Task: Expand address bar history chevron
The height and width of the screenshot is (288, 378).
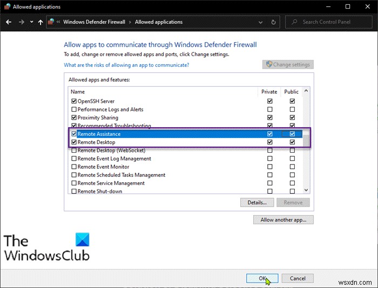Action: 261,22
